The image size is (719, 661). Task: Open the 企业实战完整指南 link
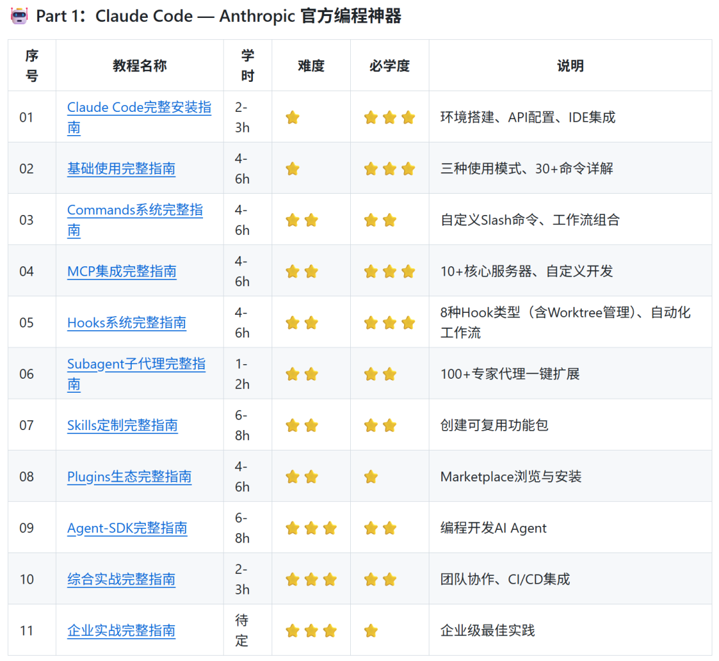click(121, 631)
